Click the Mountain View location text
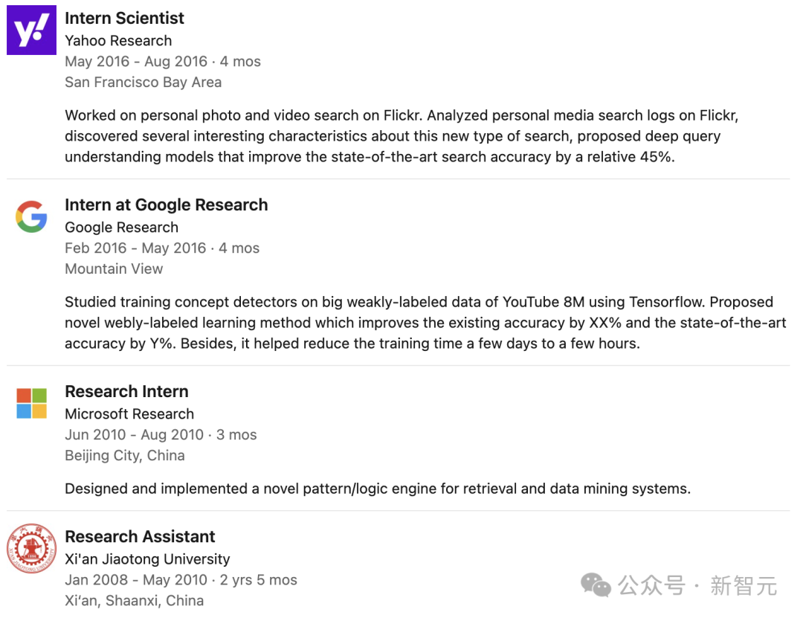The image size is (803, 618). click(114, 269)
